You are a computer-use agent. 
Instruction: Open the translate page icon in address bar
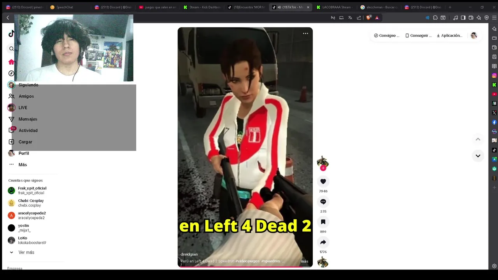tap(350, 17)
